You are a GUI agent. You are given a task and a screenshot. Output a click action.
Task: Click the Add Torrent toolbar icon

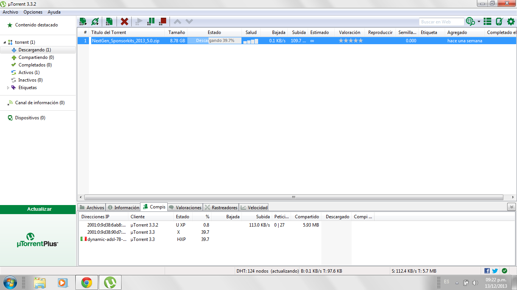point(83,22)
